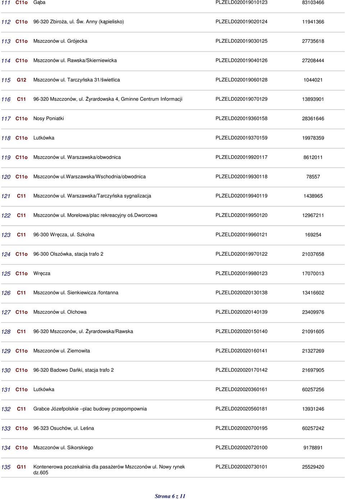Select meter number 9178891

click(x=313, y=448)
